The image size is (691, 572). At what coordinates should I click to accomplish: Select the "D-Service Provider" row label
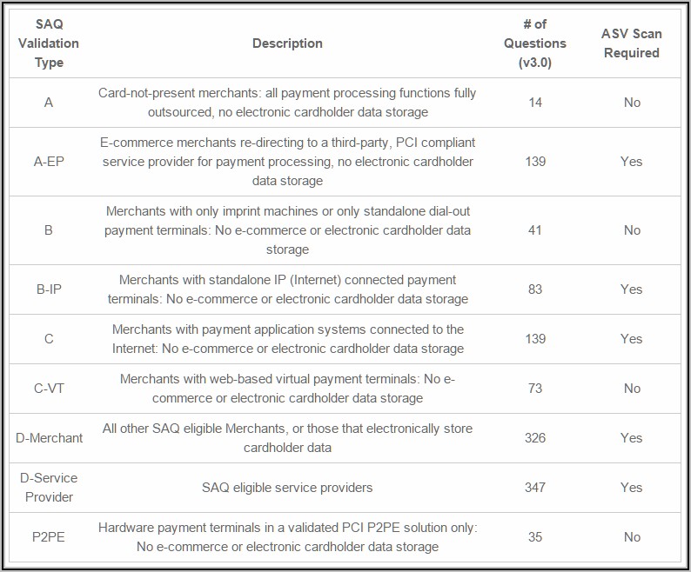pos(49,488)
